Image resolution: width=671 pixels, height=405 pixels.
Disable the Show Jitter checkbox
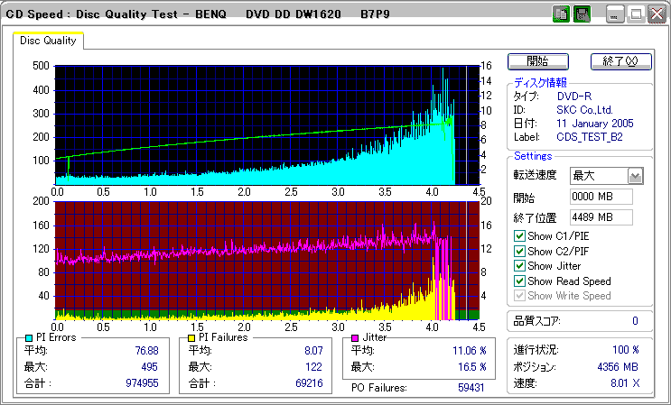click(519, 266)
